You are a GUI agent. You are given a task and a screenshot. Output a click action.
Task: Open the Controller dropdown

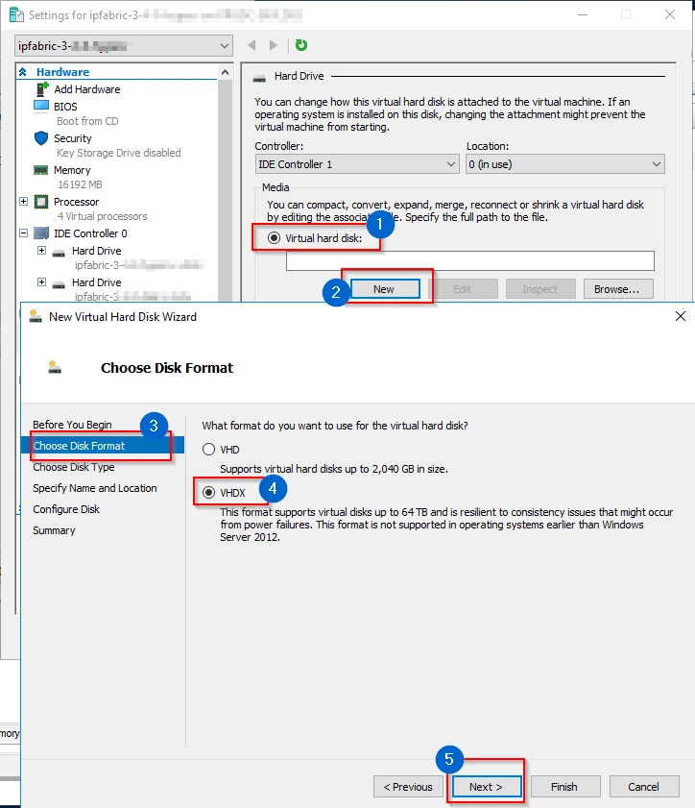(x=357, y=164)
